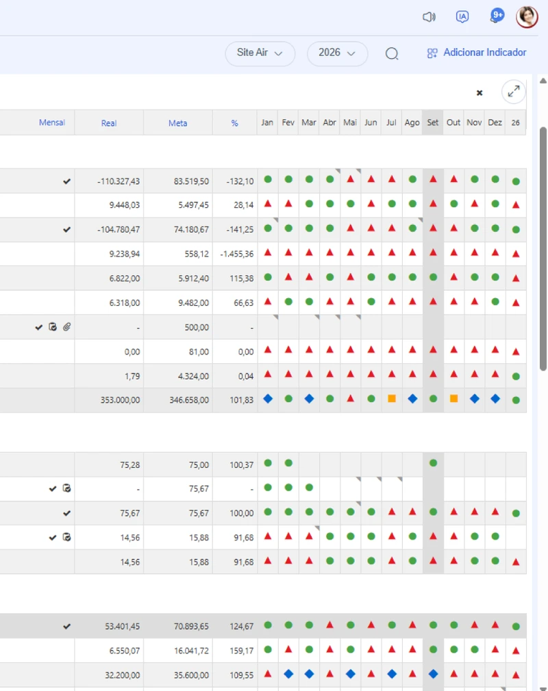Select the Dez month column header
Image resolution: width=548 pixels, height=691 pixels.
(495, 122)
